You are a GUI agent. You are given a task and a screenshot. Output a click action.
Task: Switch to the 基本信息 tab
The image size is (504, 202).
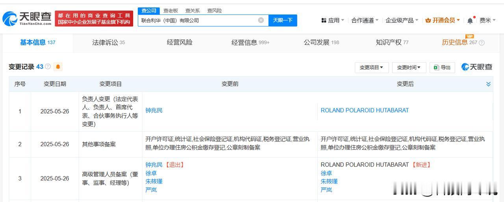tap(38, 42)
